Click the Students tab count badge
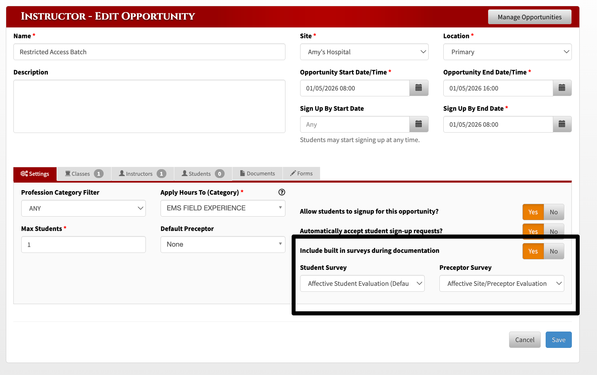The image size is (597, 375). click(x=219, y=174)
